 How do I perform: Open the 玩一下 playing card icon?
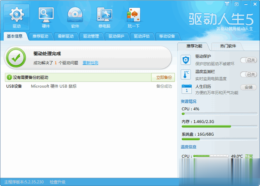pyautogui.click(x=134, y=17)
